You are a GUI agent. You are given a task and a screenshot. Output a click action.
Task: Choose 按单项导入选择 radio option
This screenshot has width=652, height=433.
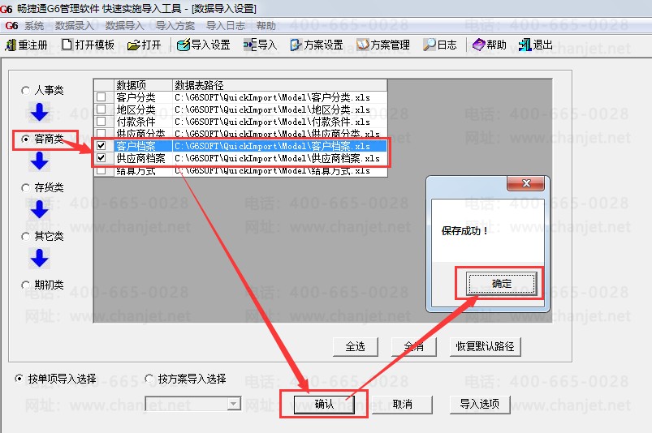pos(19,379)
